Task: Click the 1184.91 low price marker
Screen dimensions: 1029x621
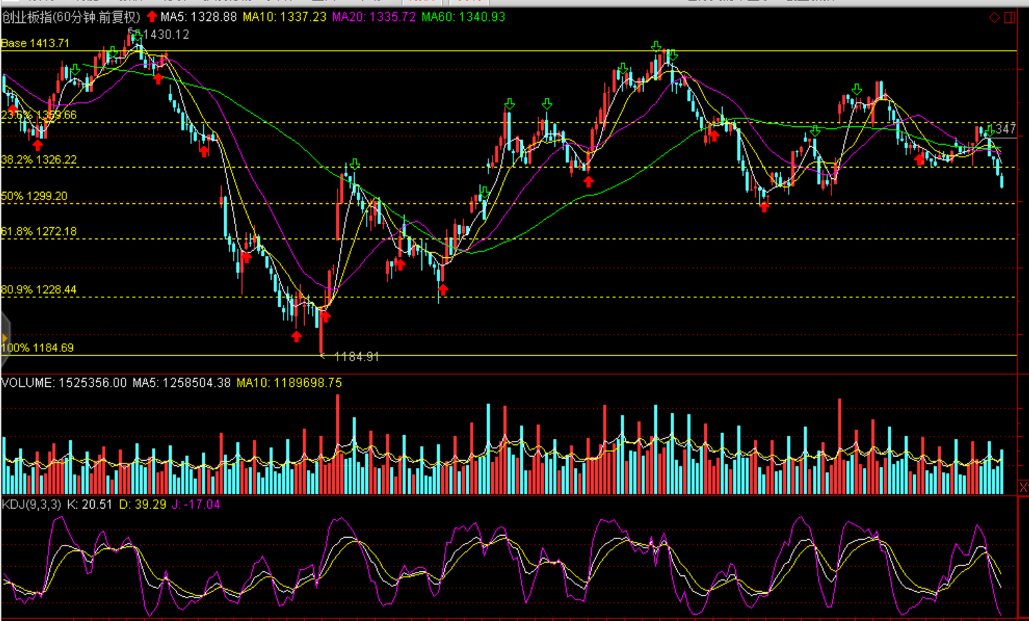Action: tap(356, 357)
